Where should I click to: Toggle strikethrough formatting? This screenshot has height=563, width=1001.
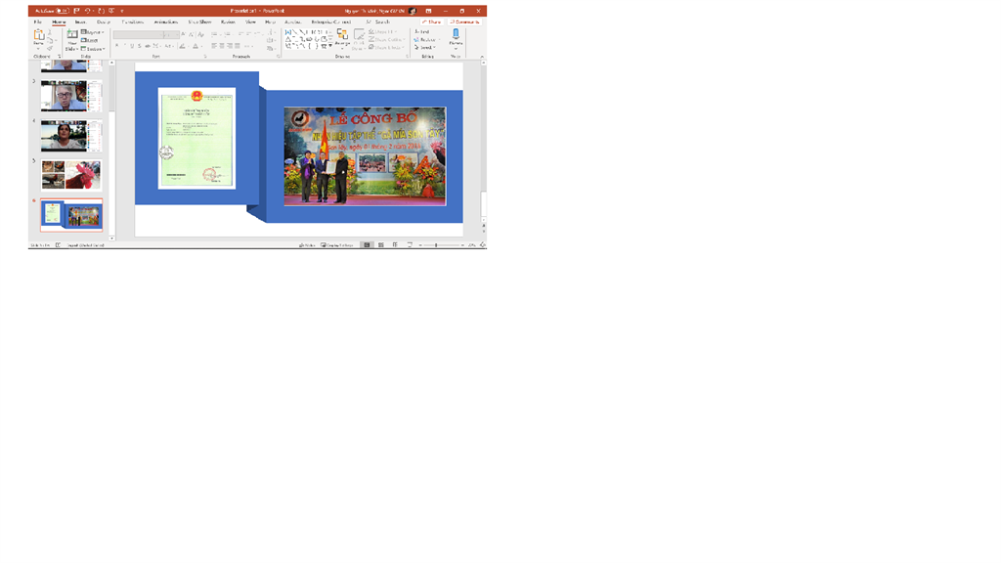click(148, 46)
